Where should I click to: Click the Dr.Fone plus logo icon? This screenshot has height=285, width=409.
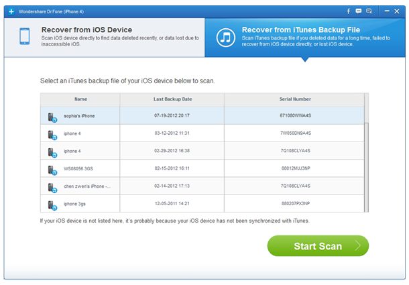(11, 11)
